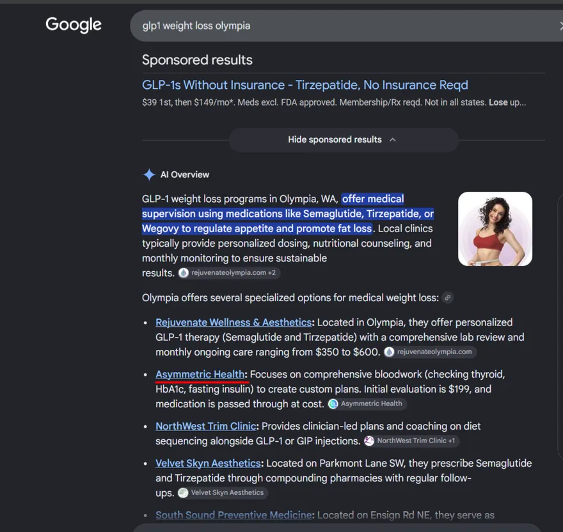Open the woman in red top thumbnail

coord(495,229)
